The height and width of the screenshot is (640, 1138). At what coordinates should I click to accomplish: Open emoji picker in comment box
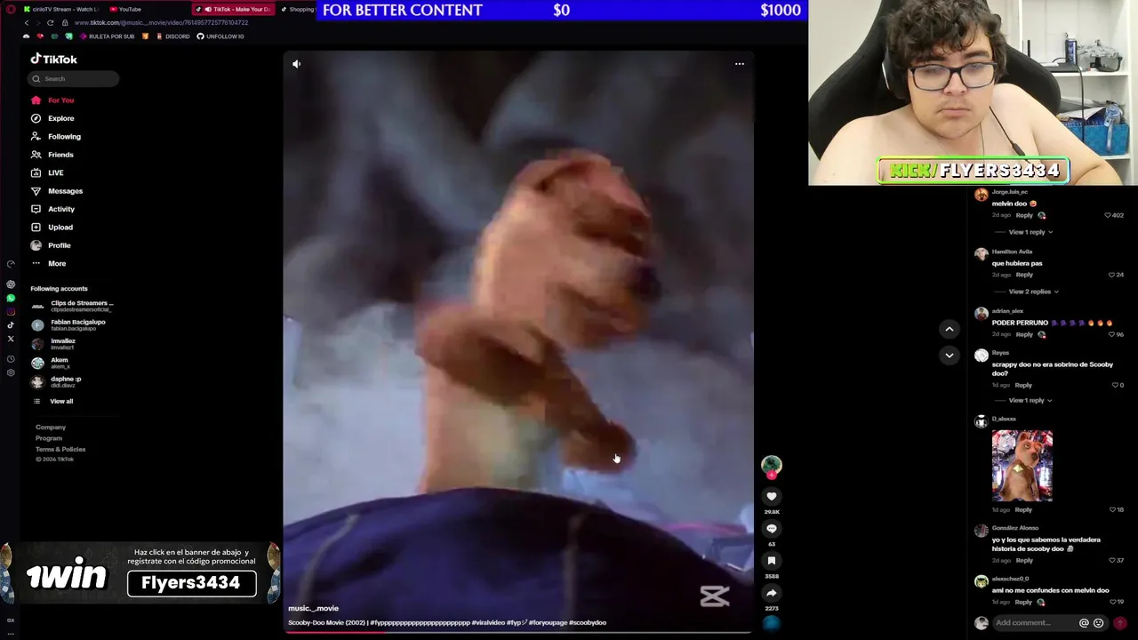tap(1098, 623)
